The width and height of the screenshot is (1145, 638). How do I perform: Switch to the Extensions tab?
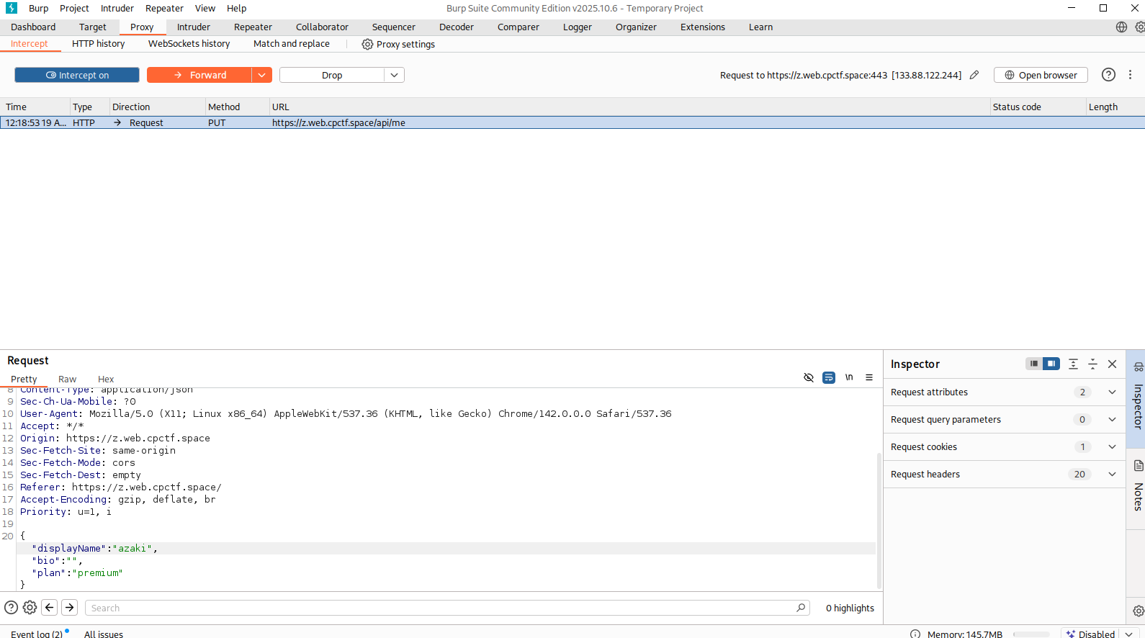pyautogui.click(x=702, y=27)
